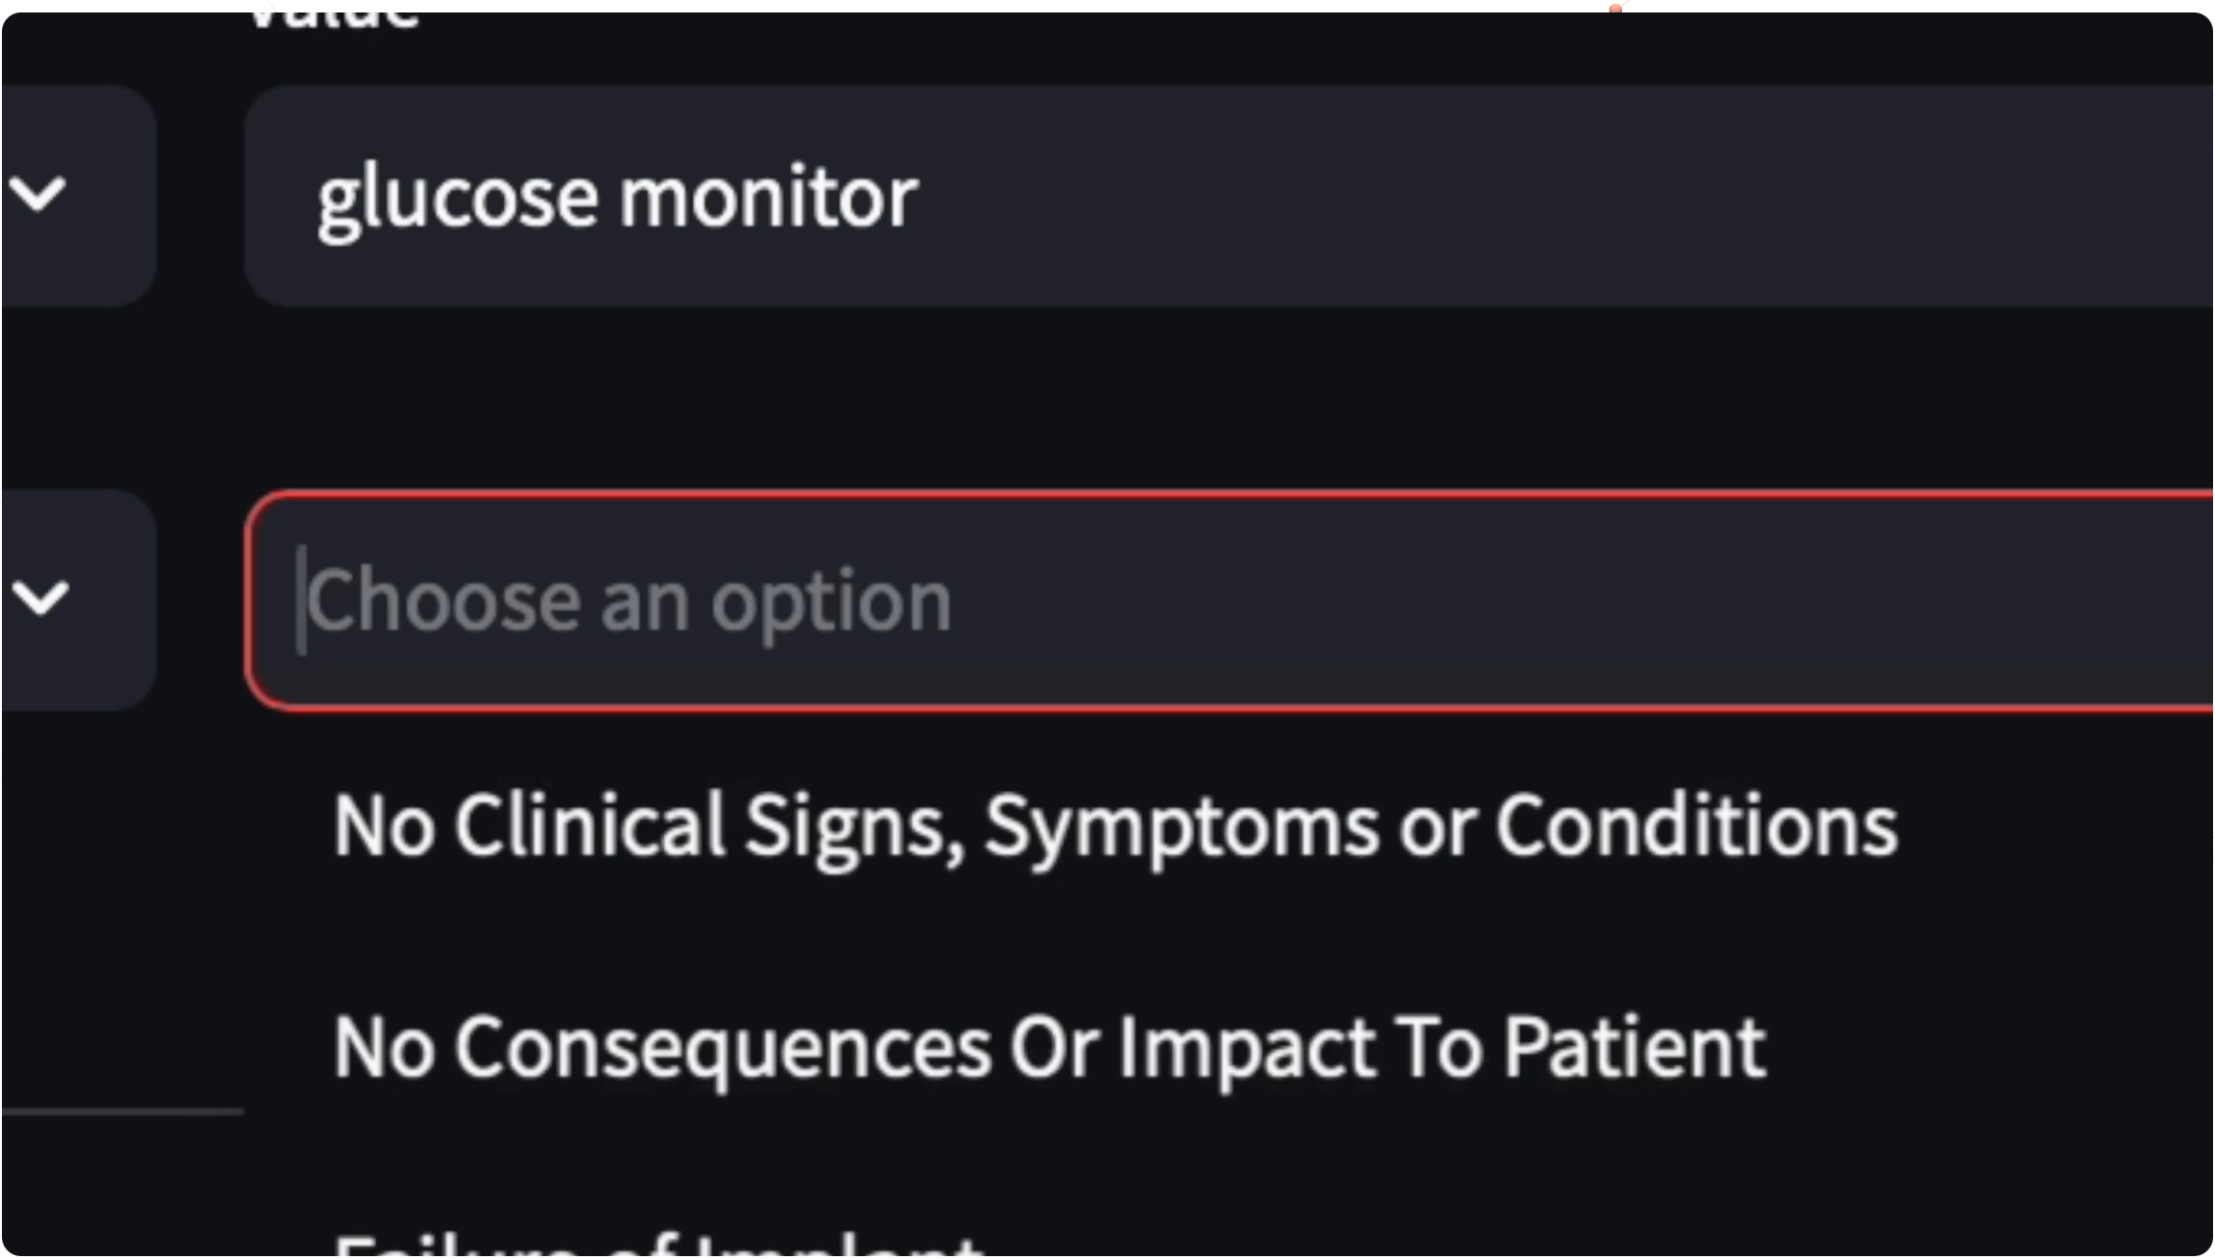2215x1259 pixels.
Task: Select No Consequences Or Impact To Patient
Action: point(1049,1048)
